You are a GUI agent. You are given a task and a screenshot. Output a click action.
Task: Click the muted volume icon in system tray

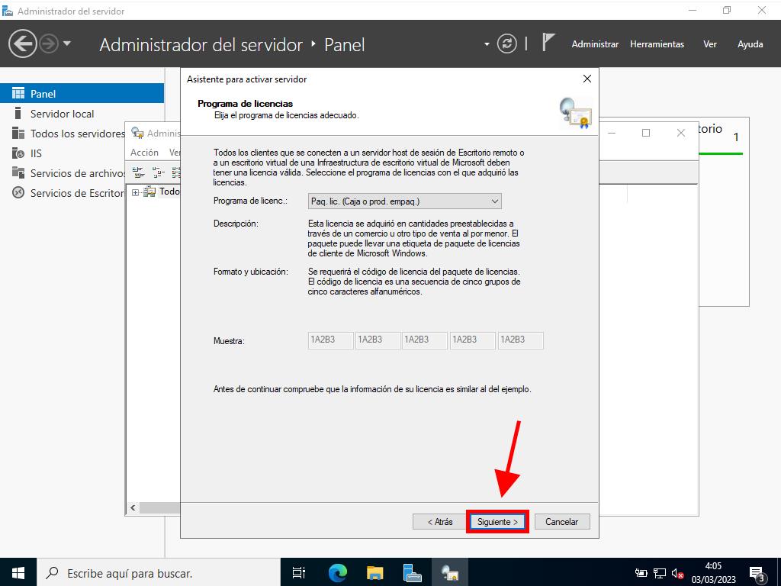(677, 573)
